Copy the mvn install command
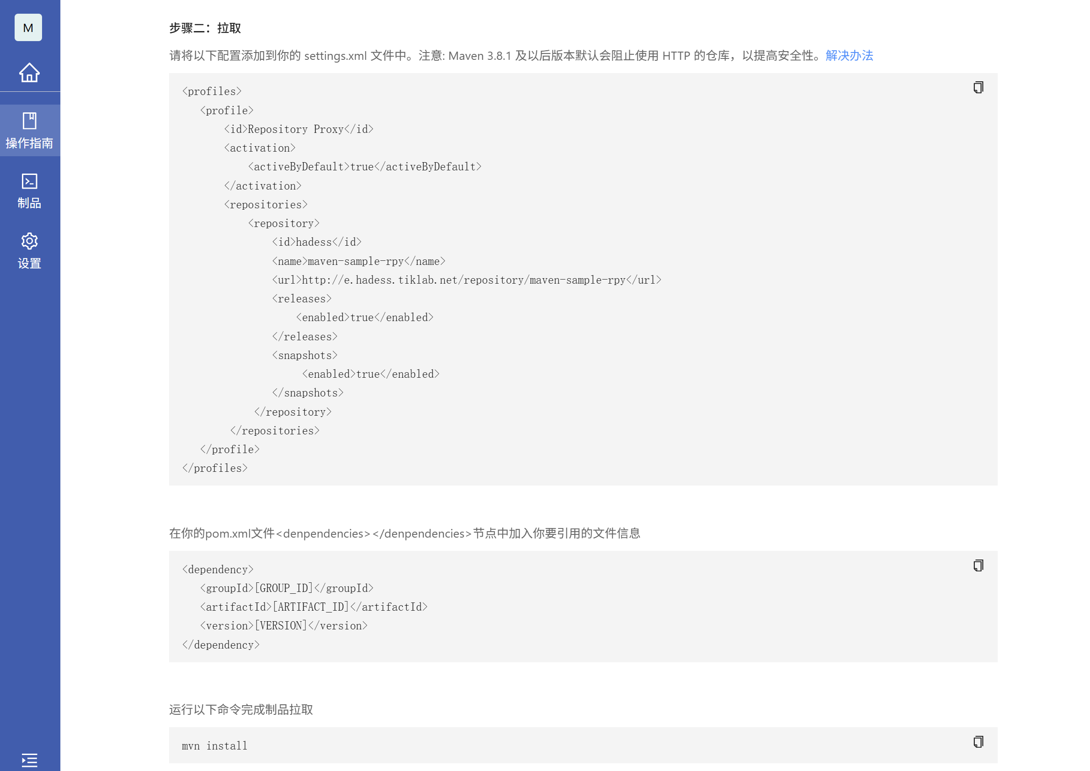The height and width of the screenshot is (771, 1090). point(978,742)
